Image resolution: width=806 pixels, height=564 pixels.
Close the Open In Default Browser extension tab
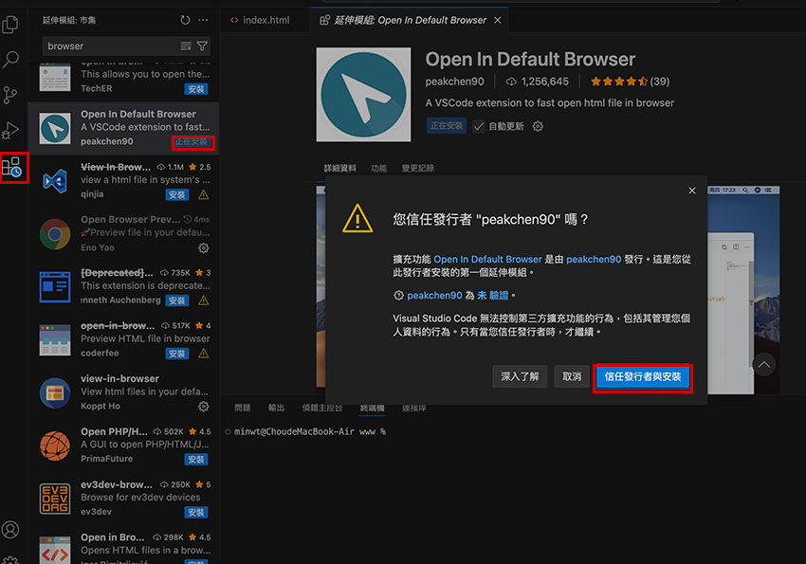(498, 20)
